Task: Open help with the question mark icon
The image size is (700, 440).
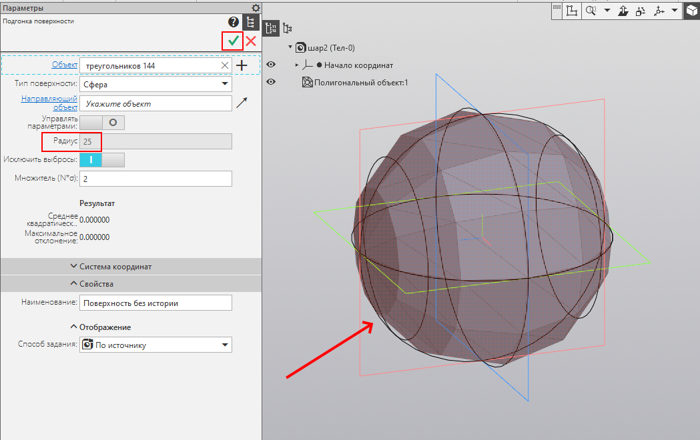Action: click(x=234, y=22)
